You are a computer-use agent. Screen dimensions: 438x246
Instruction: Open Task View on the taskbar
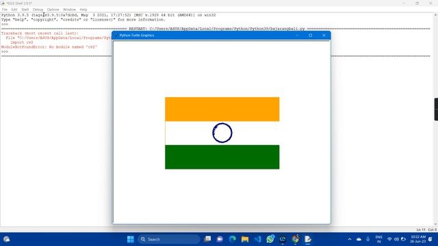pos(207,239)
